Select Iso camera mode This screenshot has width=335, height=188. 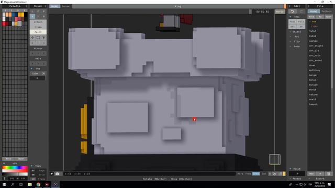click(264, 174)
